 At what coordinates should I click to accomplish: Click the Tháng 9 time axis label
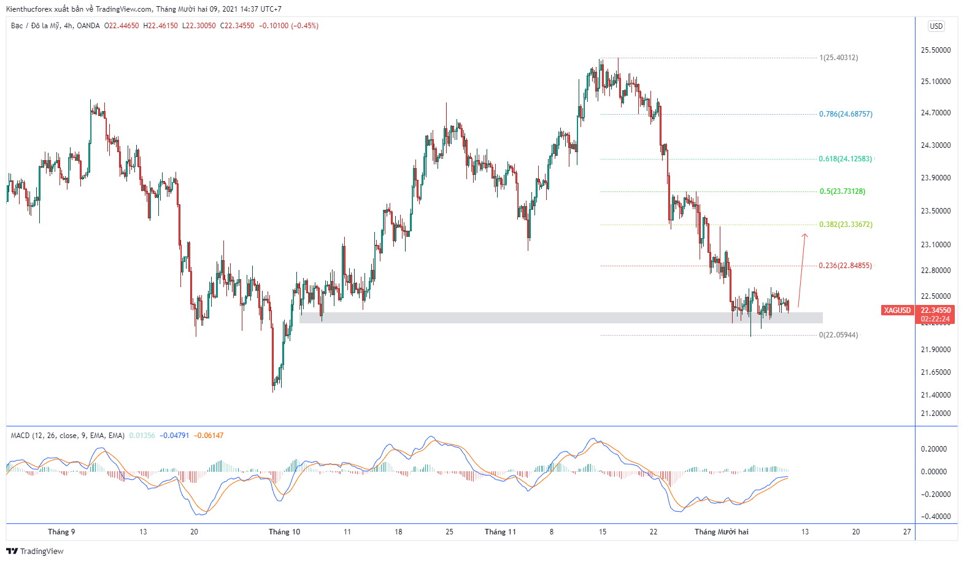click(61, 532)
